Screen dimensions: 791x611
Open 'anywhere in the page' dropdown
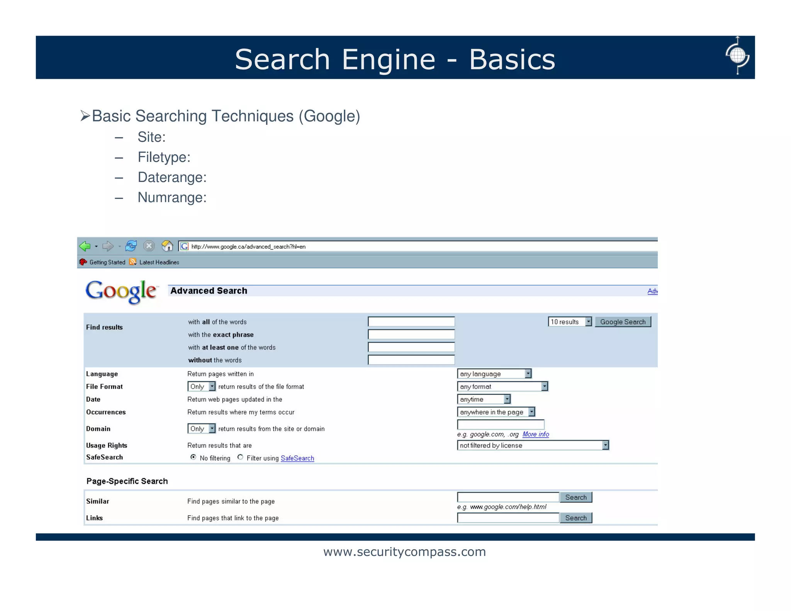(x=496, y=412)
